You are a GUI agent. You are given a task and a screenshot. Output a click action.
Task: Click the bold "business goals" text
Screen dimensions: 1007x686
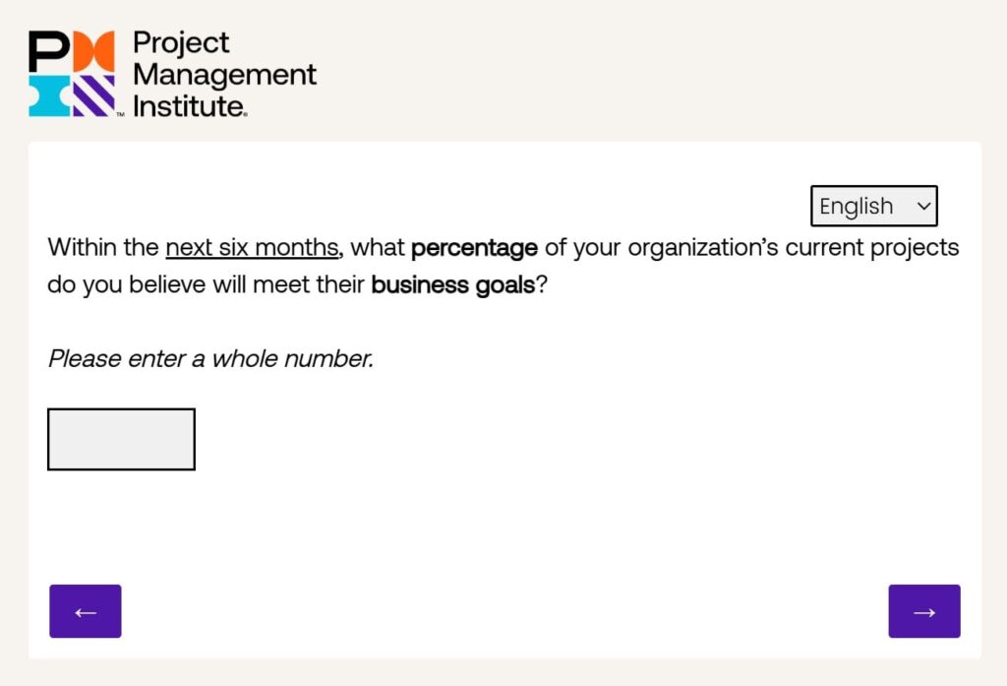pos(452,285)
